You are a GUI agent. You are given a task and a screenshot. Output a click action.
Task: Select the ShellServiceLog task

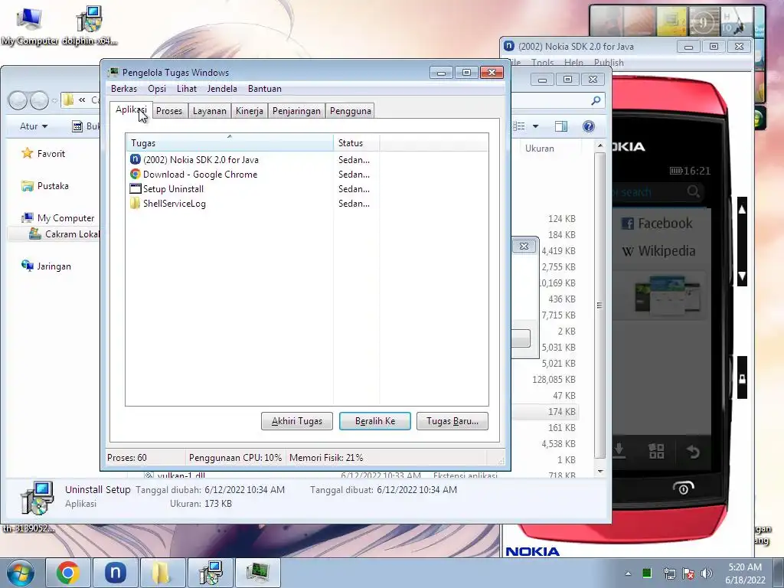pos(174,204)
